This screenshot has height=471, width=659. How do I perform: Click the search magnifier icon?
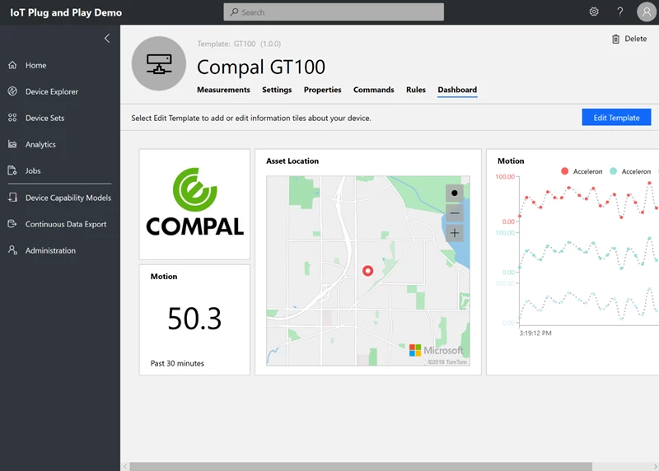(x=235, y=12)
